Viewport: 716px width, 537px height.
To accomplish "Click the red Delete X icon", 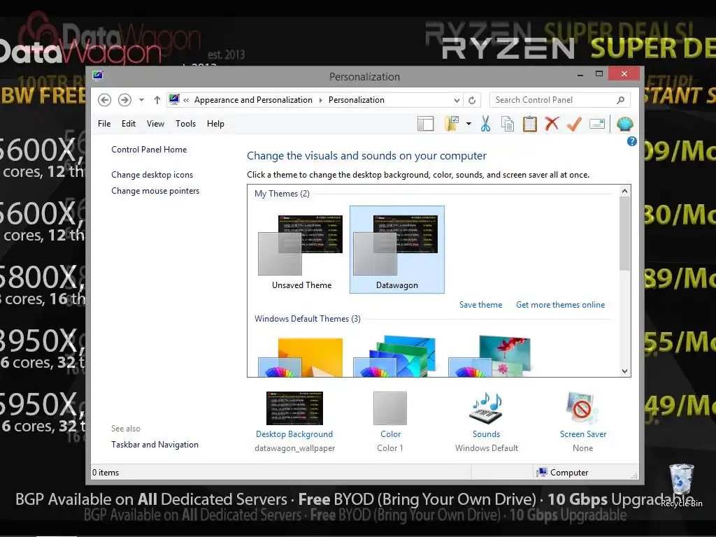I will [x=552, y=123].
